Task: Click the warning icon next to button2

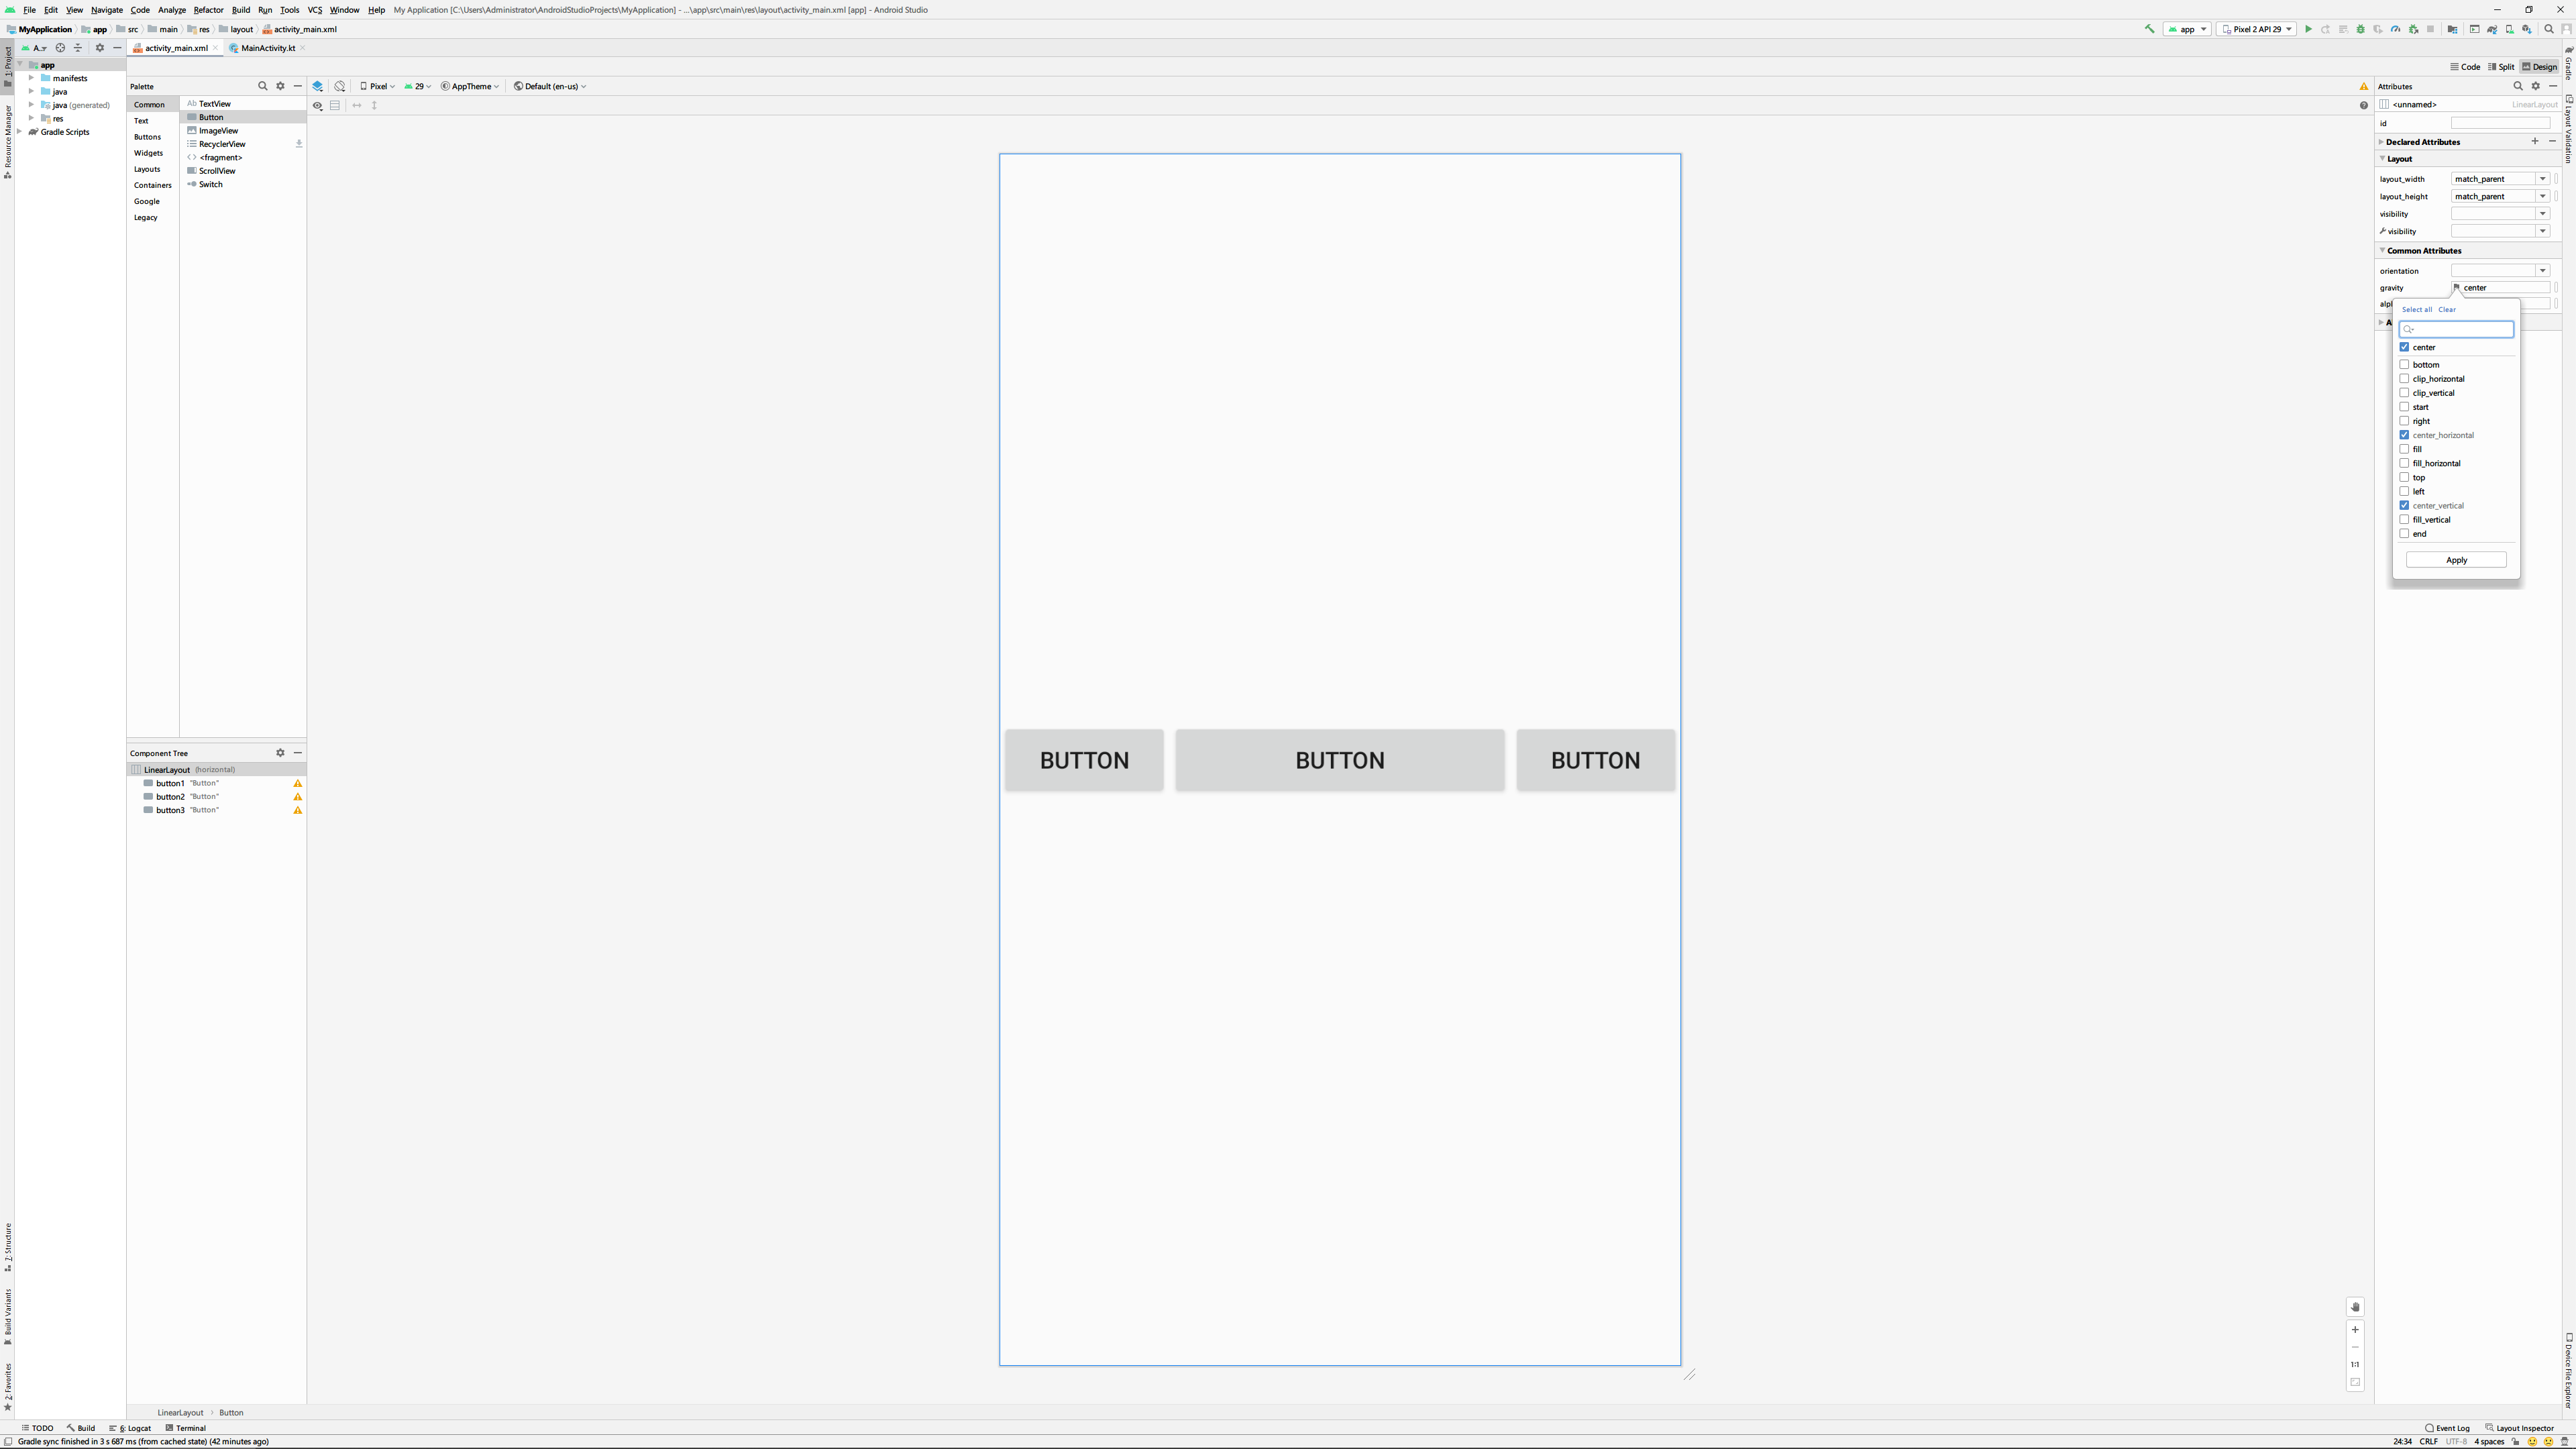Action: (x=297, y=797)
